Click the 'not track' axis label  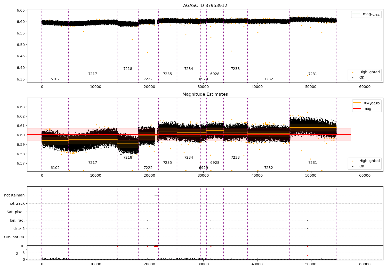tap(17, 204)
